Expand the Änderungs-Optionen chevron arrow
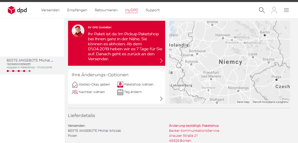The height and width of the screenshot is (143, 298). click(161, 99)
